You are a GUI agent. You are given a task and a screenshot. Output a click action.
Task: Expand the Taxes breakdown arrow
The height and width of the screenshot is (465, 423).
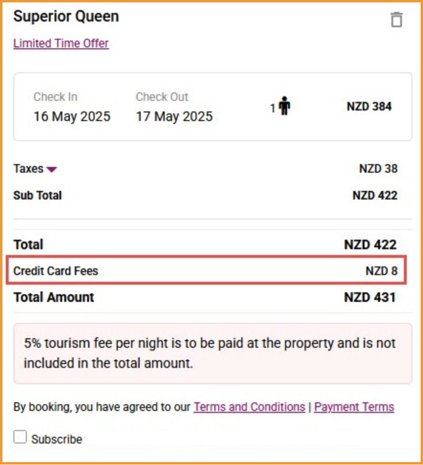pyautogui.click(x=52, y=169)
